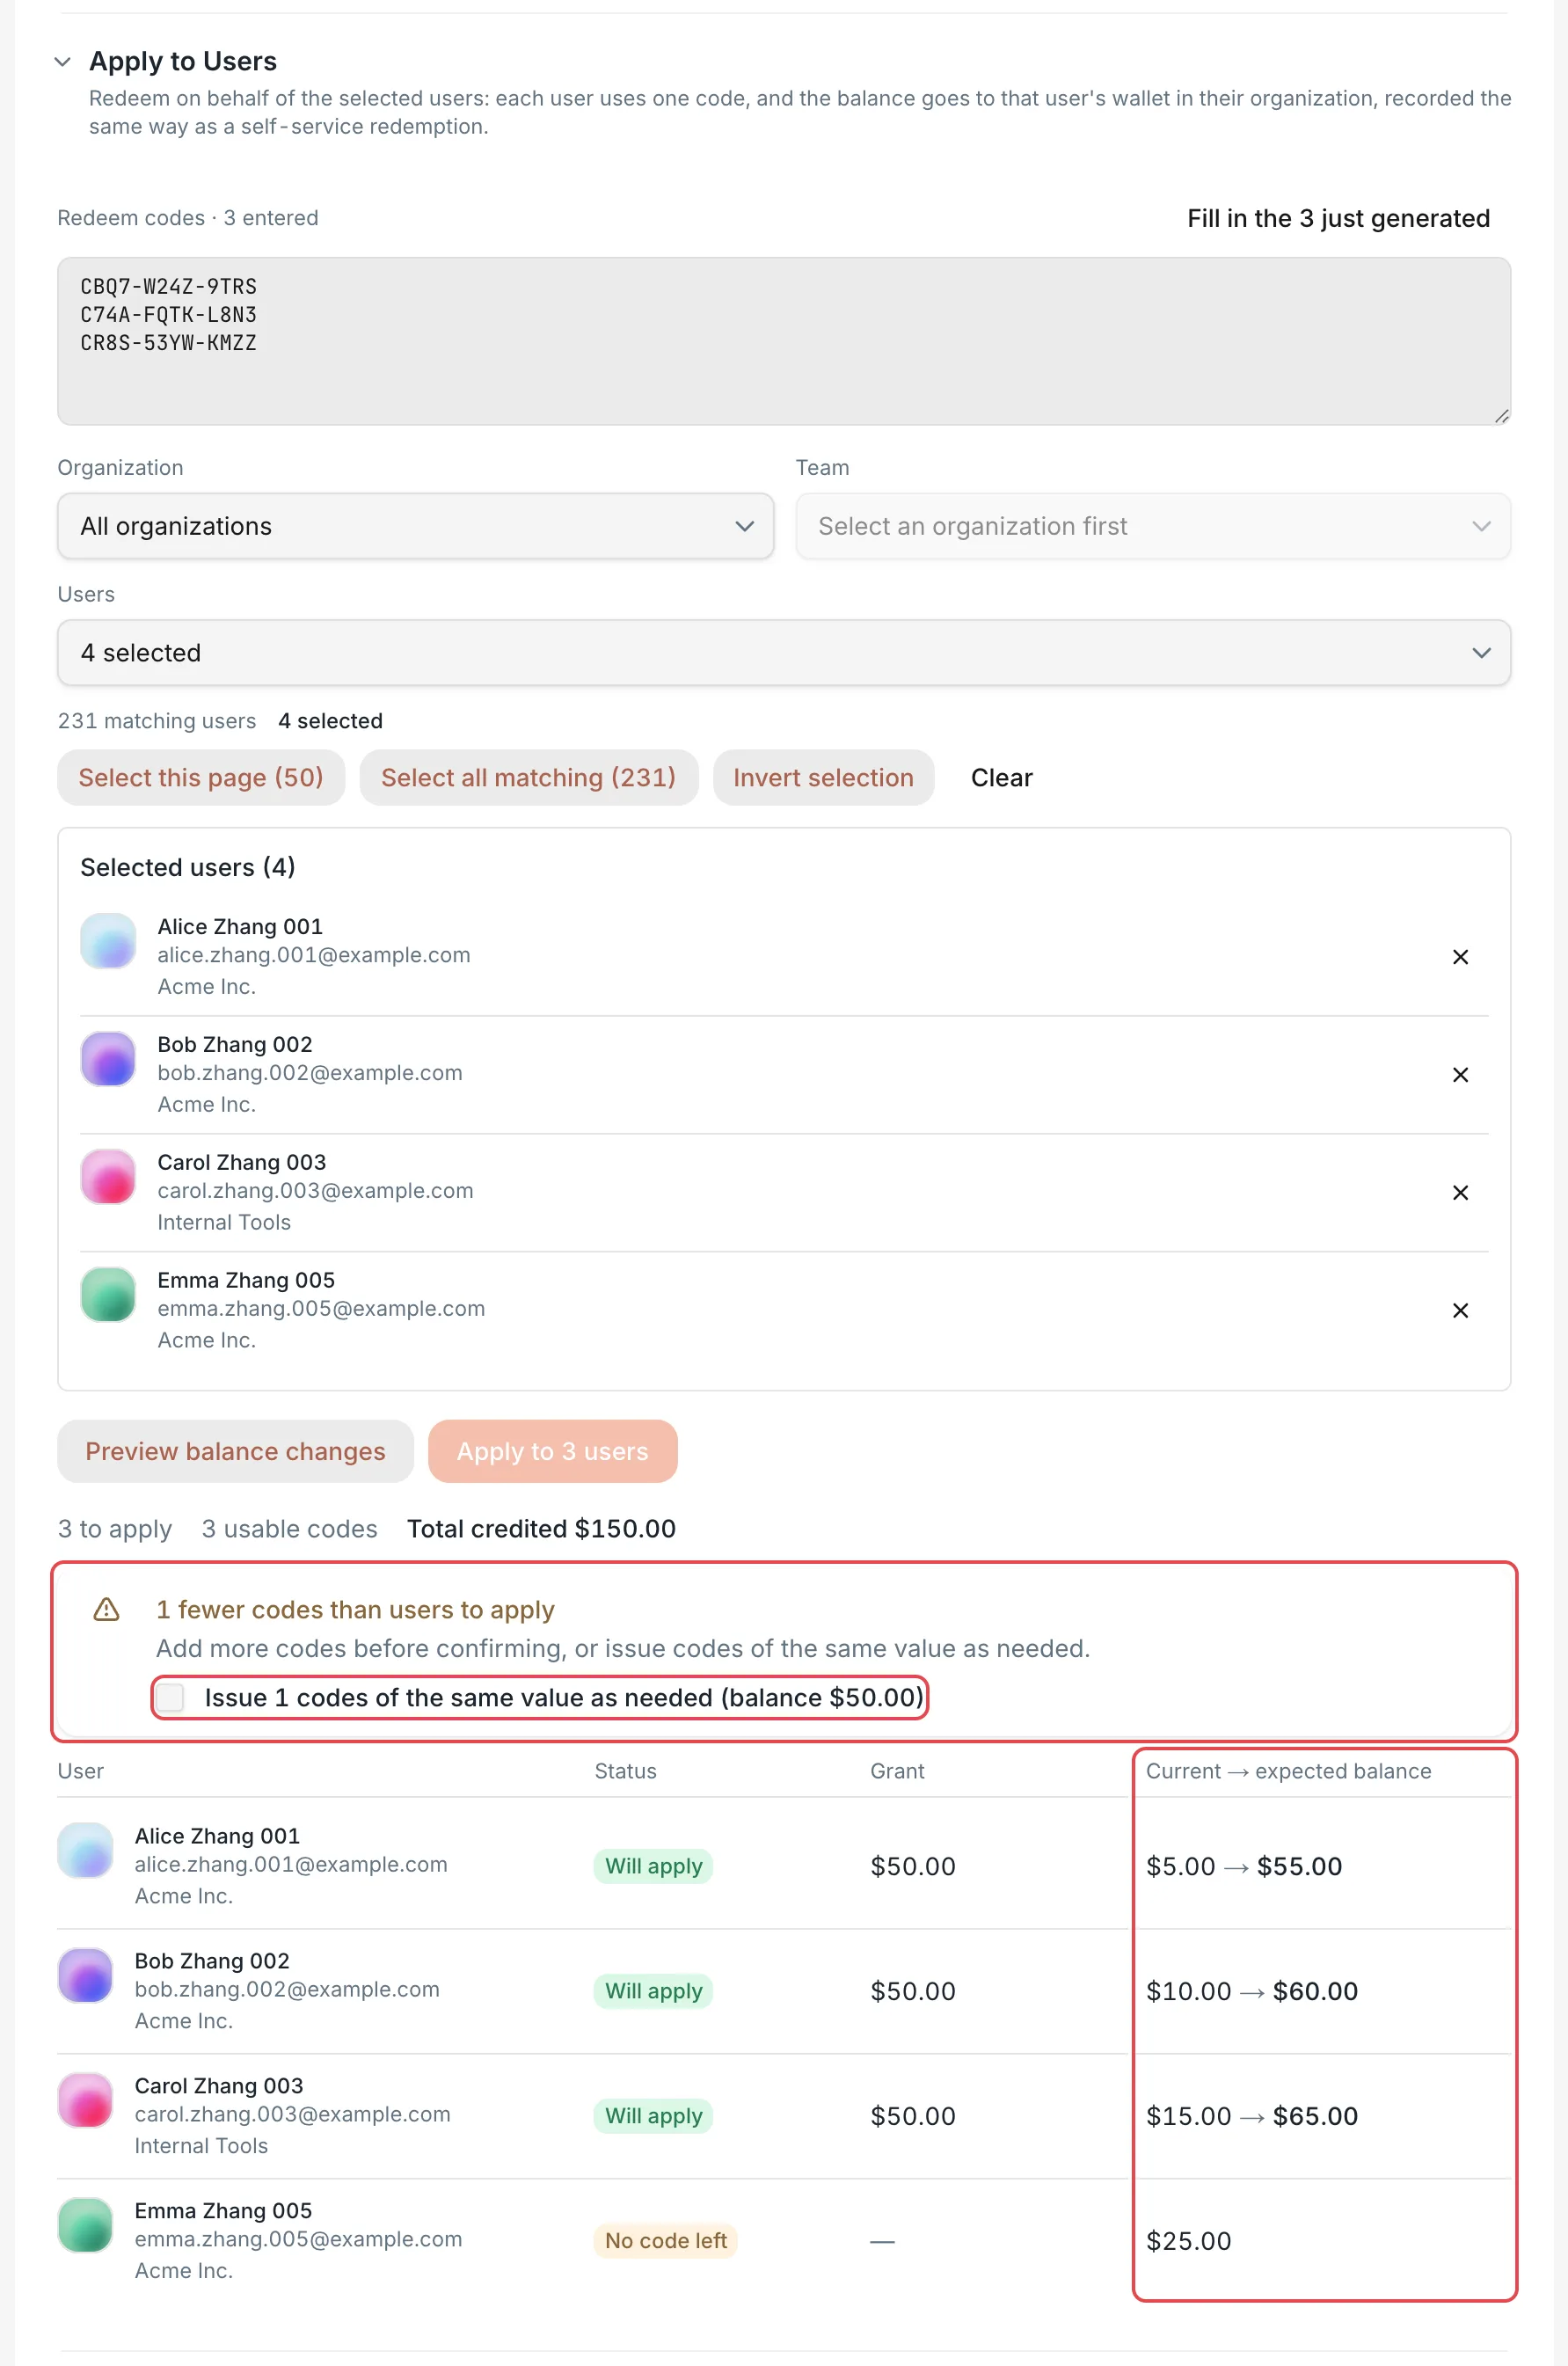Open the Organization dropdown

coord(415,526)
